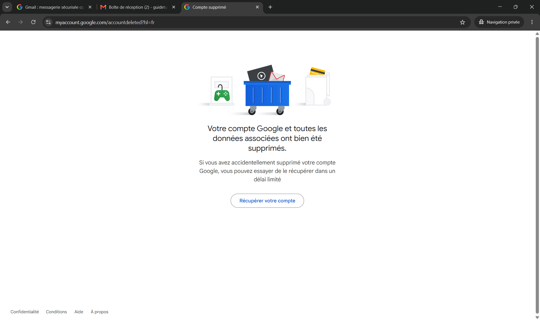Click Récupérer votre compte button
540x320 pixels.
pos(267,201)
